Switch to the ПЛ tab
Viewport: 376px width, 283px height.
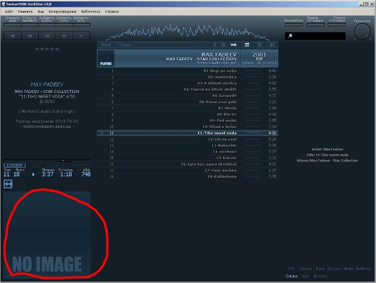pyautogui.click(x=292, y=269)
